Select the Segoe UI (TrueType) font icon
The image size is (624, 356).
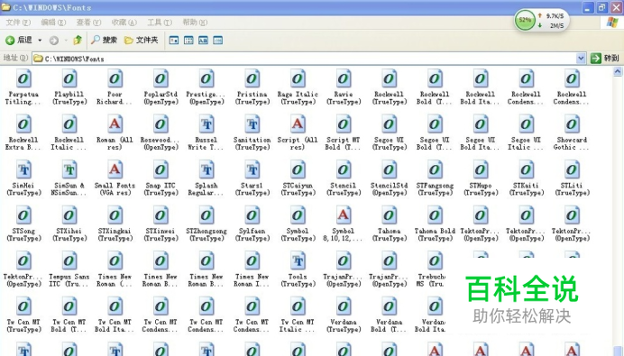(x=390, y=124)
